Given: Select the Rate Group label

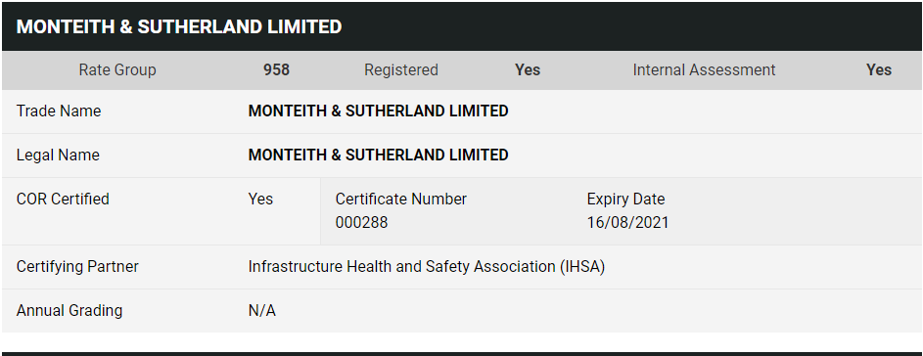Looking at the screenshot, I should click(117, 70).
